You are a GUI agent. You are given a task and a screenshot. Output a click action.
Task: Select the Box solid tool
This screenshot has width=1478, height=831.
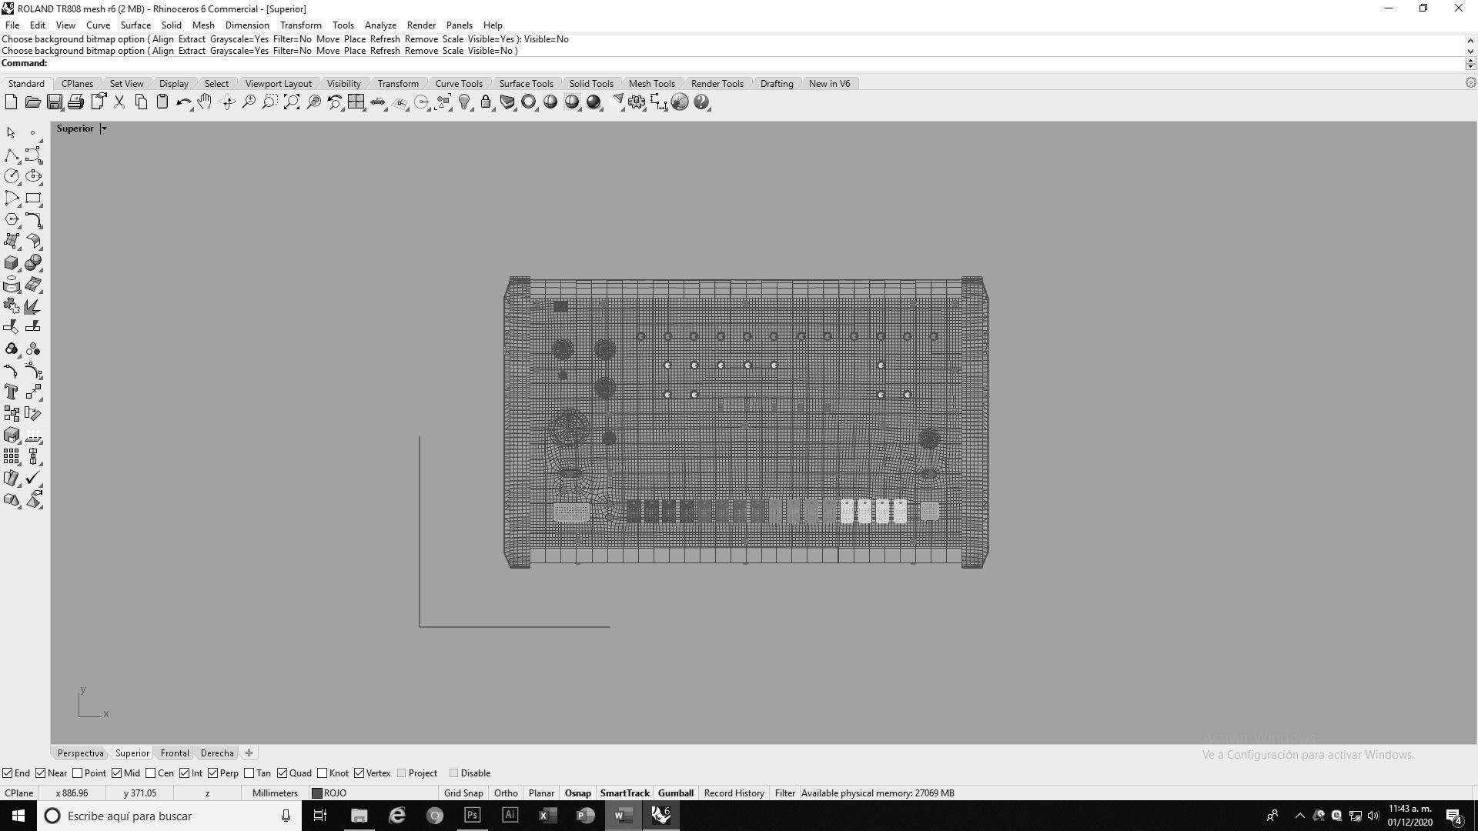point(12,262)
